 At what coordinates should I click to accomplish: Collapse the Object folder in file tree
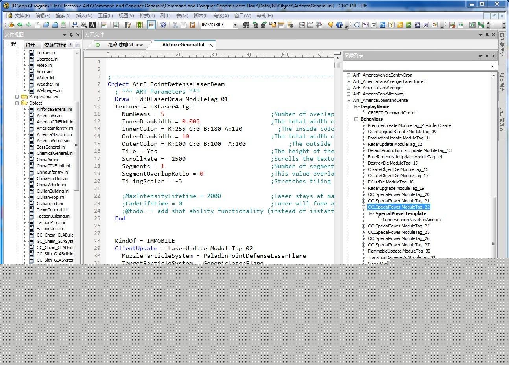coord(17,103)
